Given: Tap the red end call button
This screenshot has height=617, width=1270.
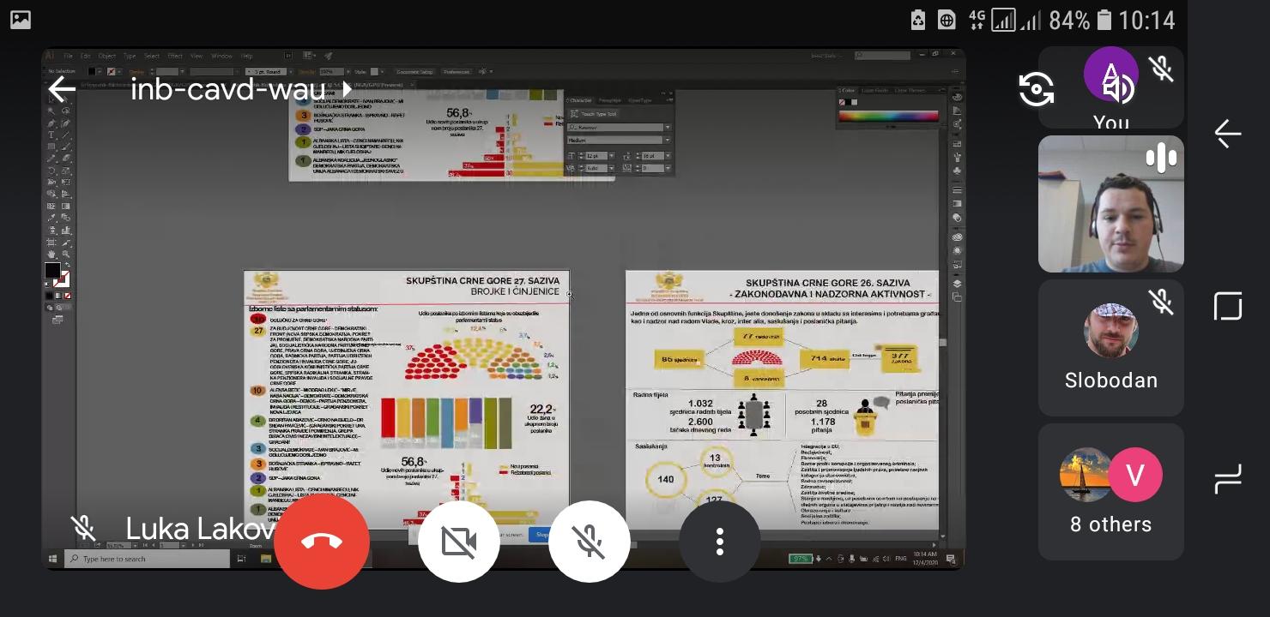Looking at the screenshot, I should pyautogui.click(x=322, y=542).
